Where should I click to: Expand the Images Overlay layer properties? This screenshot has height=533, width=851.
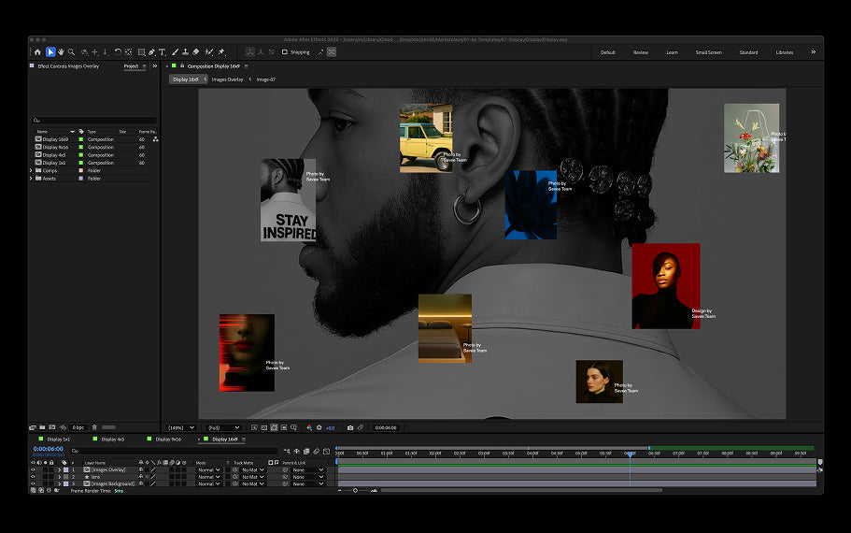[x=59, y=469]
